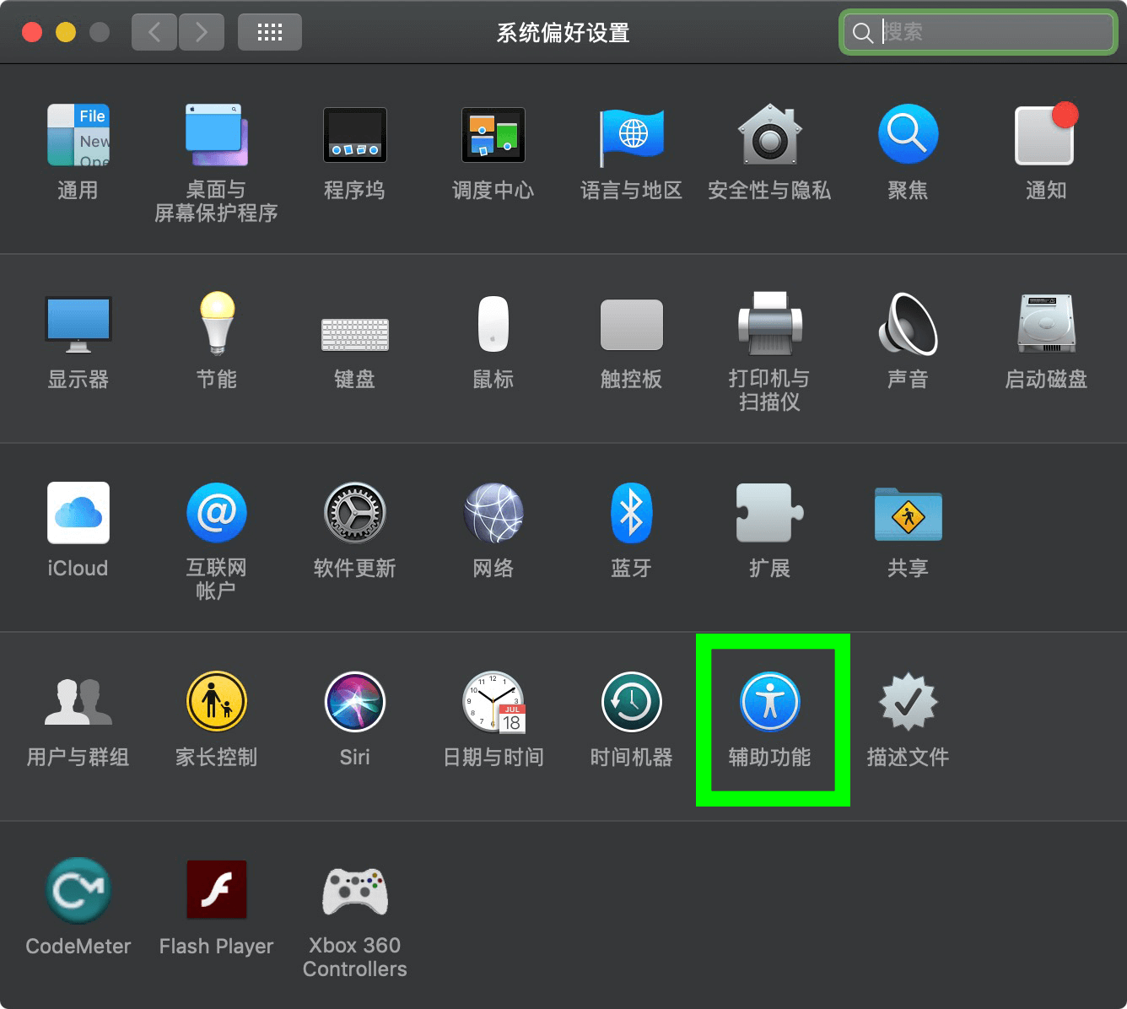Open 声音 (Sound) speaker icon
The image size is (1127, 1009).
click(909, 324)
